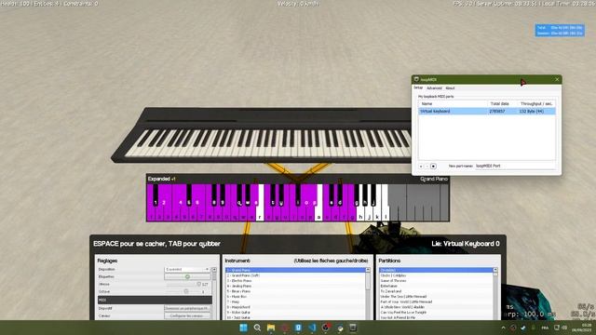The image size is (596, 335).
Task: Click the Steam icon in system tray
Action: click(x=523, y=328)
